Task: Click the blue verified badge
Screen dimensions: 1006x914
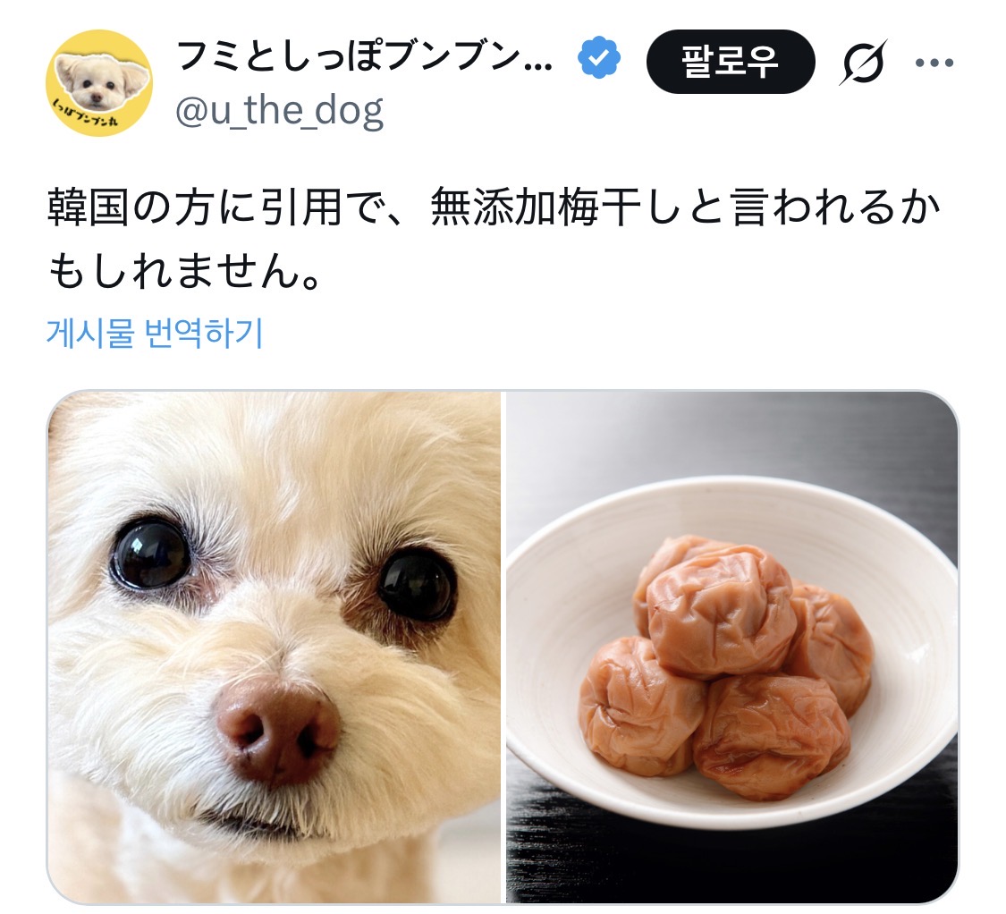Action: [x=598, y=58]
